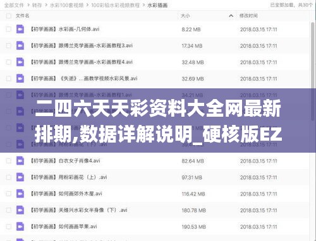The image size is (316, 241).
Task: Click video icon of 水彩画教程4.avi row
Action: 20,62
